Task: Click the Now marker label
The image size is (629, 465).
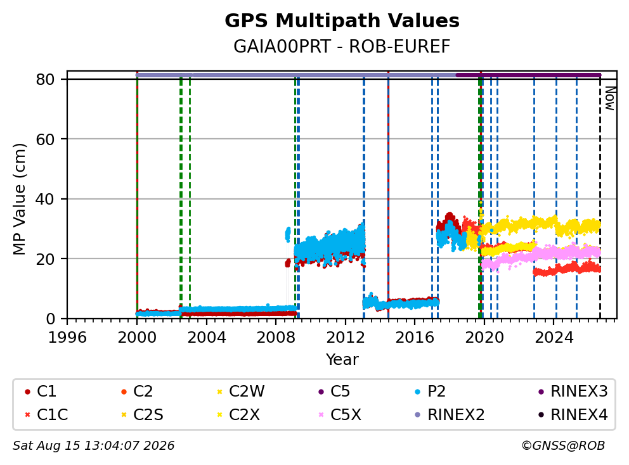Action: (x=610, y=99)
